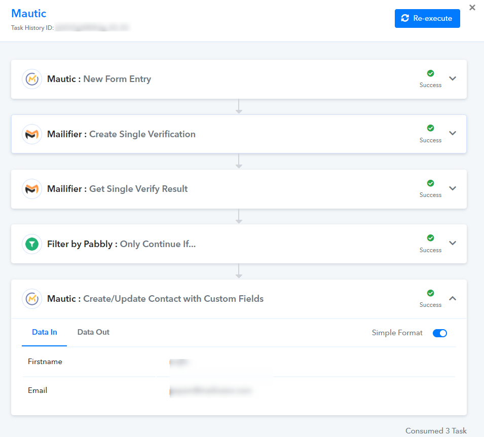Click the Mailifier icon on Create Single Verification step
Screen dimensions: 484x437
tap(32, 134)
